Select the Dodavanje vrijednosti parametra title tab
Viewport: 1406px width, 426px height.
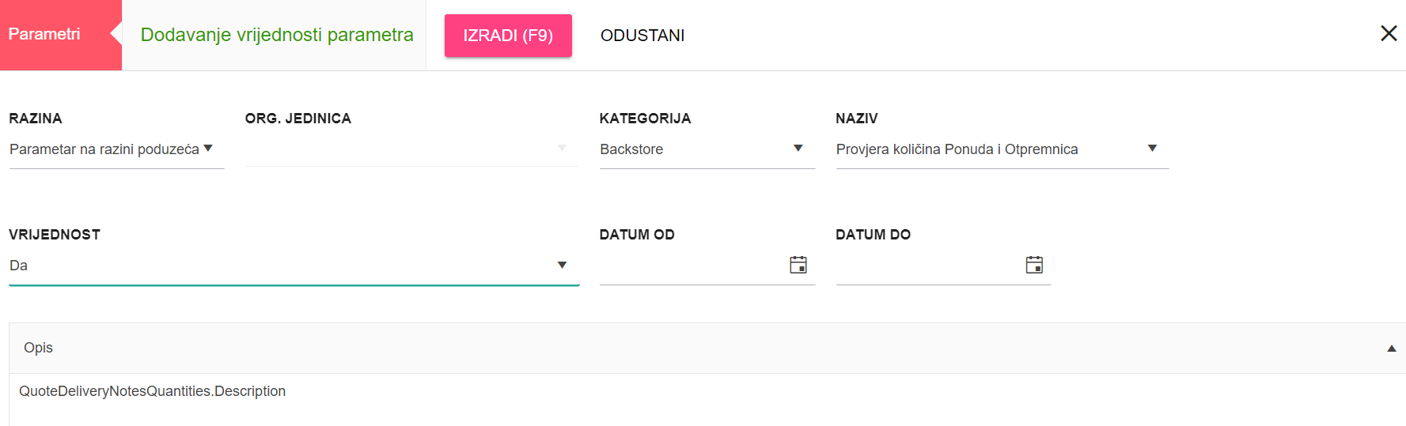coord(277,35)
